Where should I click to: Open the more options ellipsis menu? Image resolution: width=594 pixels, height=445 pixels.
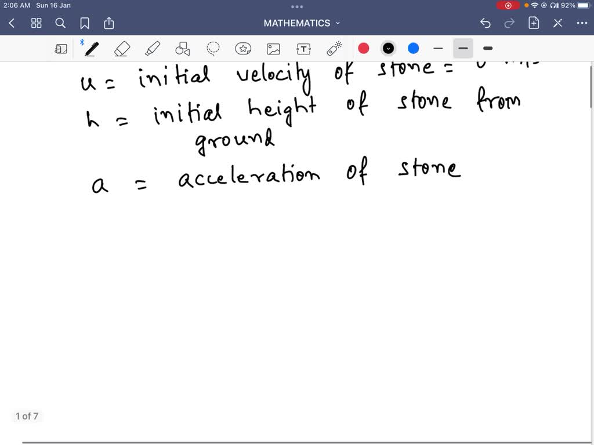pos(582,23)
